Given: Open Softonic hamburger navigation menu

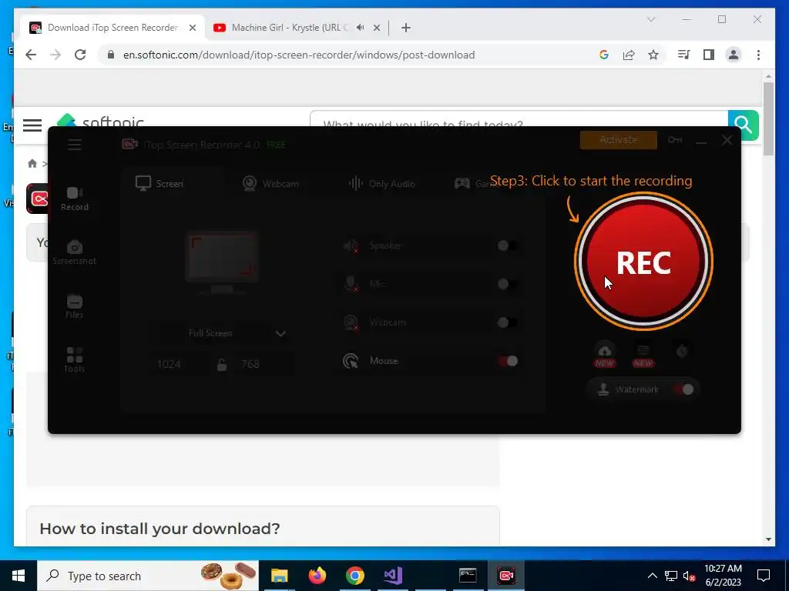Looking at the screenshot, I should click(x=32, y=125).
